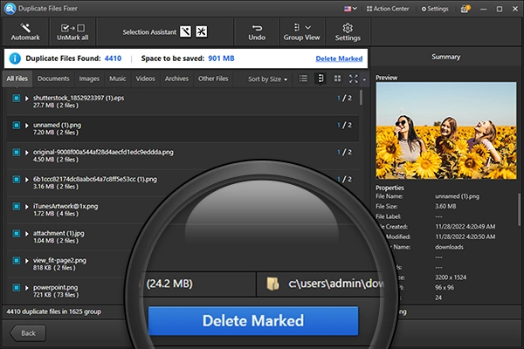
Task: Switch to the Archives tab
Action: point(176,79)
